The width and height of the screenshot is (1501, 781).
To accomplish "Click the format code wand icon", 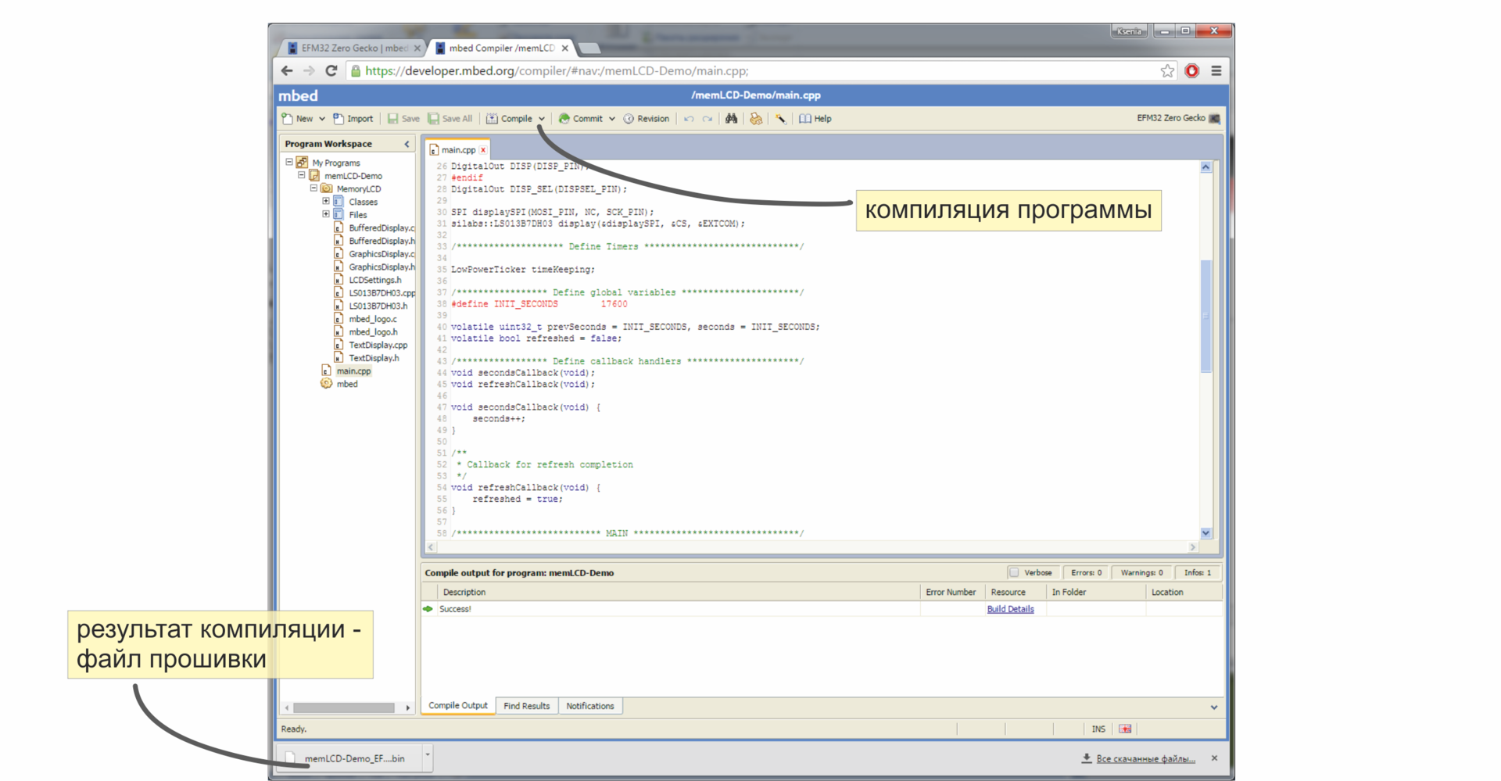I will (780, 119).
